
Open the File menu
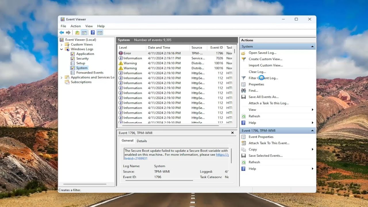(x=63, y=26)
